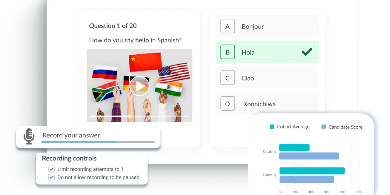
Task: Click the microphone icon to record
Action: (29, 136)
